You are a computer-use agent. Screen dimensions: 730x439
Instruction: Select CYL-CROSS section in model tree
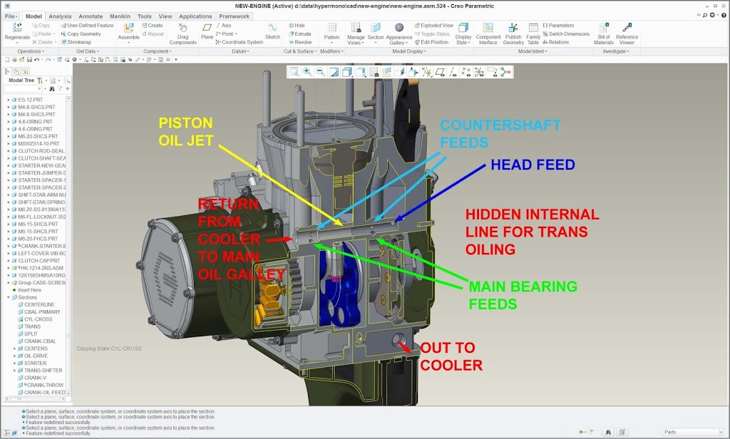[x=38, y=319]
